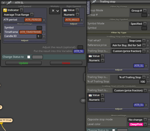Toggle the checkbox next to ATR_TIMEFRAME
The height and width of the screenshot is (131, 150).
point(44,32)
